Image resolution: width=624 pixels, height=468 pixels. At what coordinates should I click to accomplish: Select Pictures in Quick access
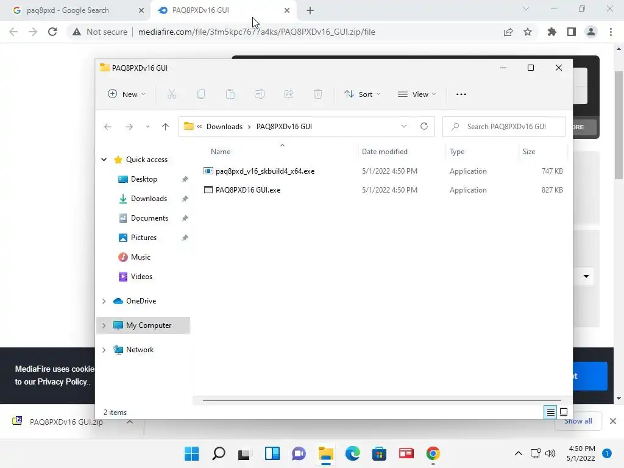coord(144,238)
